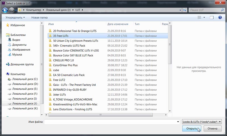The height and width of the screenshot is (136, 227).
Task: Click the Библиотеки library icon
Action: point(8,35)
